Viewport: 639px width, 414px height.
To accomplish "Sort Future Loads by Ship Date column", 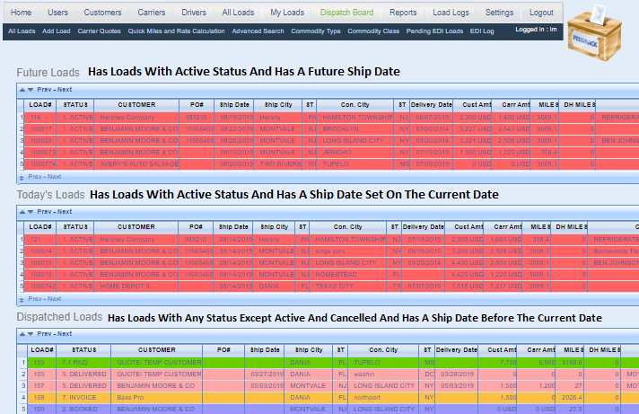I will (234, 105).
